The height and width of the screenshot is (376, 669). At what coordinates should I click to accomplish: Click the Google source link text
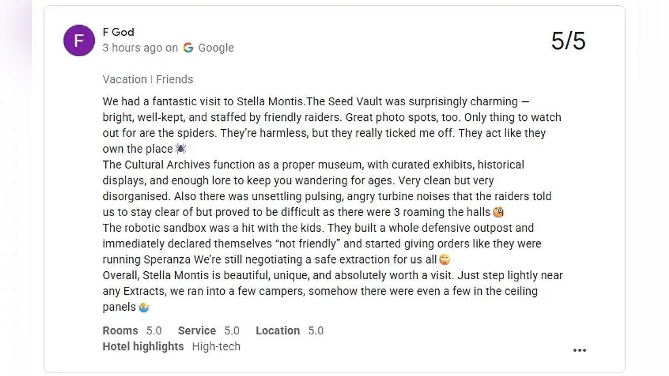pyautogui.click(x=216, y=48)
